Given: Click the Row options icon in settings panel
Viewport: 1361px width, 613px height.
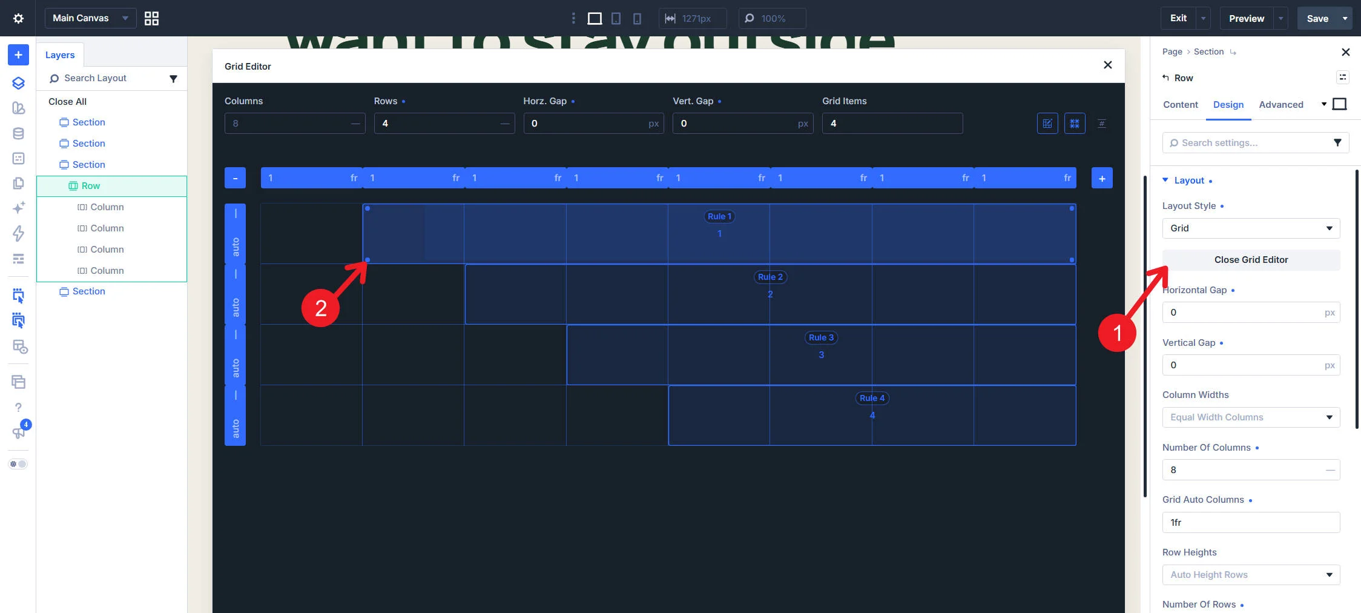Looking at the screenshot, I should click(x=1343, y=77).
